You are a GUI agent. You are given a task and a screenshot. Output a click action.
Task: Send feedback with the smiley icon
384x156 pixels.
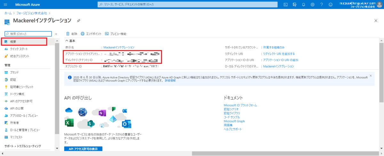pyautogui.click(x=331, y=4)
